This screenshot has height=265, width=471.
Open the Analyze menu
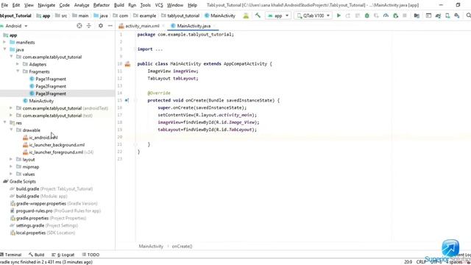coord(82,5)
